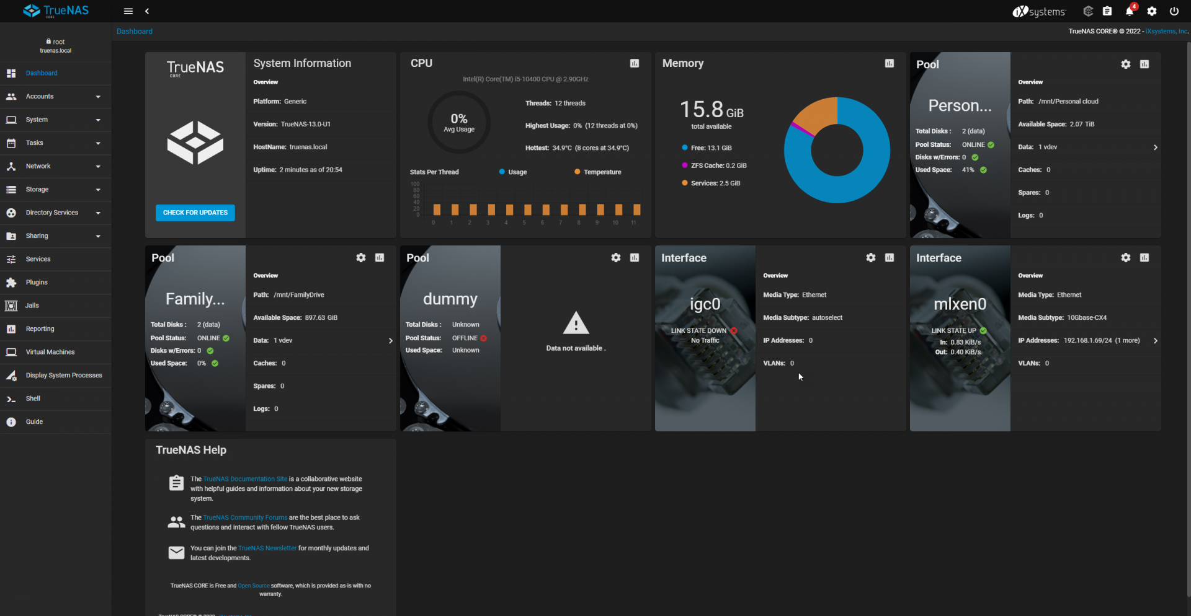This screenshot has height=616, width=1191.
Task: Expand Data vdev chevron for Personal pool
Action: [1155, 147]
